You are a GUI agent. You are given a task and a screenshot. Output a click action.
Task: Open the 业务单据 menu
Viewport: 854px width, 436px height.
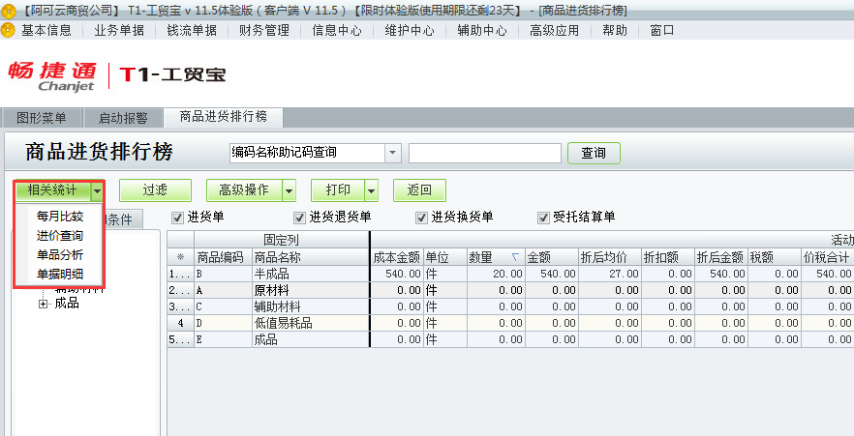pyautogui.click(x=119, y=30)
